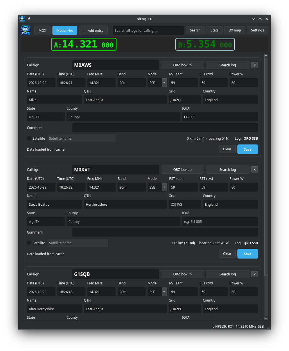289x351 pixels.
Task: Edit QTH field Hertfordshire
Action: click(x=125, y=204)
